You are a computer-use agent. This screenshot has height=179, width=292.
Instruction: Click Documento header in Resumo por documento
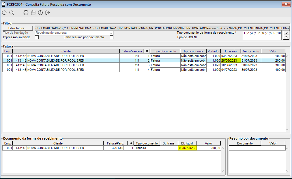(245, 143)
